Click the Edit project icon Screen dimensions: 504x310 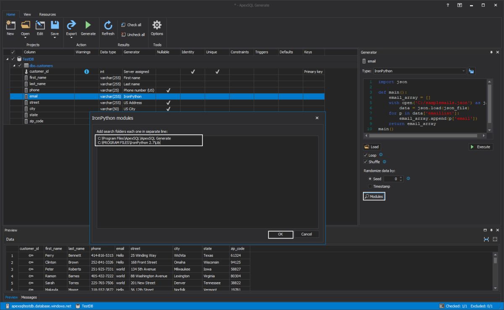click(x=40, y=25)
